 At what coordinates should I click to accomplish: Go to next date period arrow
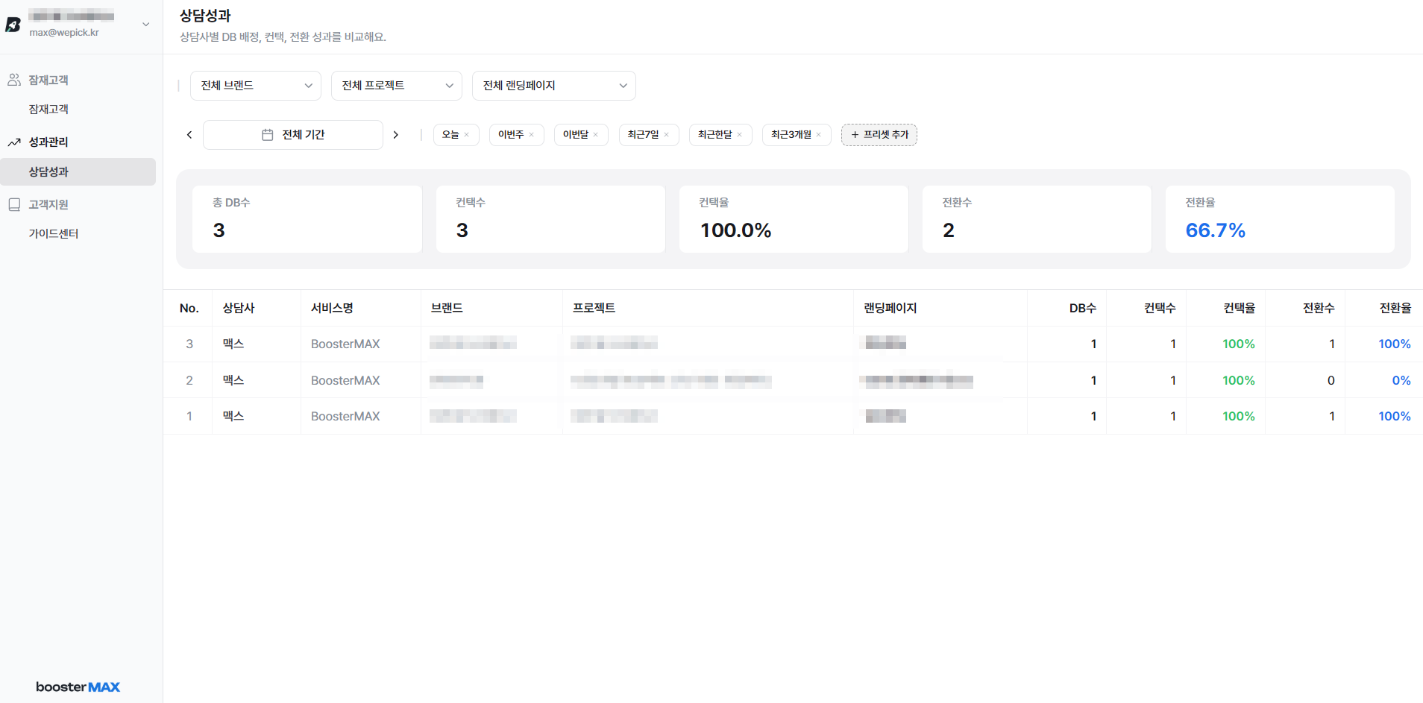tap(396, 135)
